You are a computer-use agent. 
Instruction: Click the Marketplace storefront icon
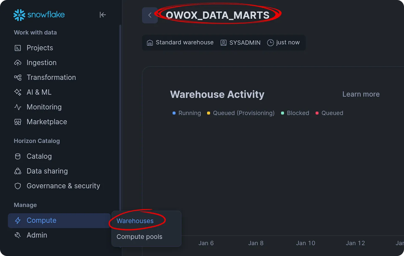18,122
